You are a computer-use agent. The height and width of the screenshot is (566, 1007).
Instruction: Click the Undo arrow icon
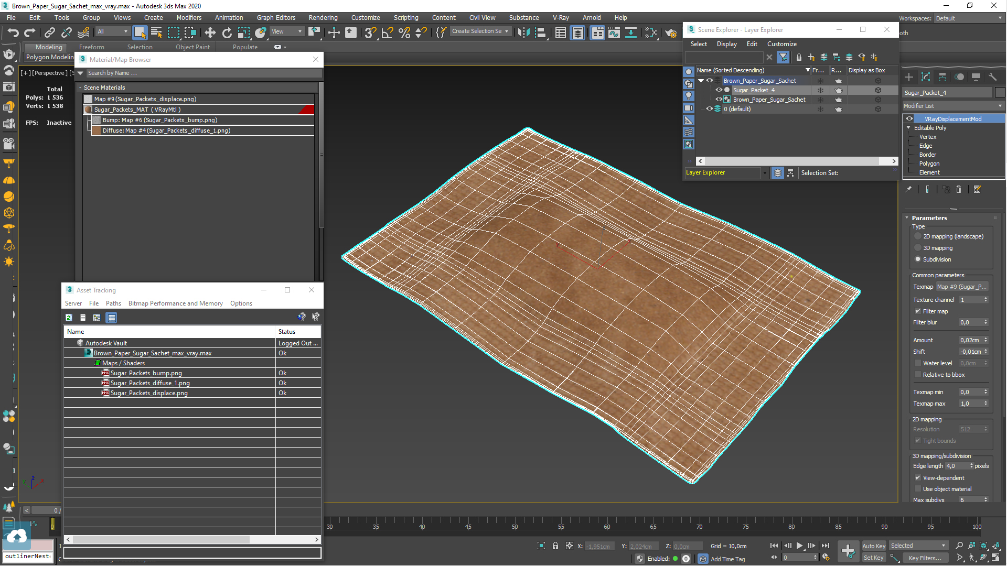(13, 33)
